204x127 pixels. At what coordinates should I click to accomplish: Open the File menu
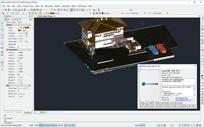4,6
